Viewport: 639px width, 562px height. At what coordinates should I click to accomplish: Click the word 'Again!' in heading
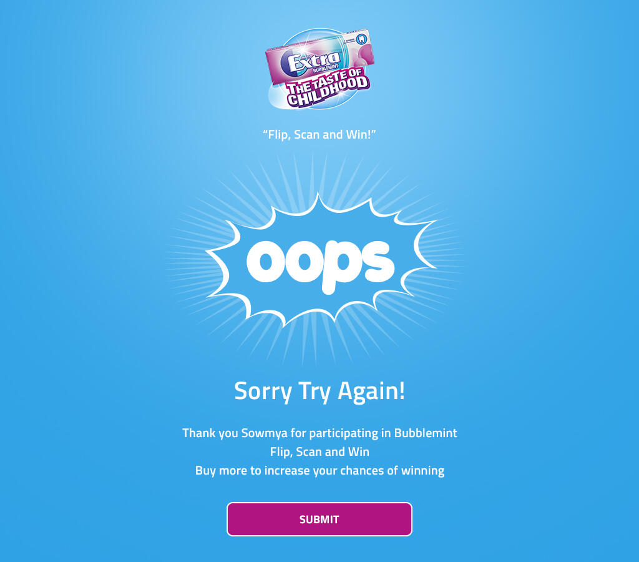coord(372,391)
